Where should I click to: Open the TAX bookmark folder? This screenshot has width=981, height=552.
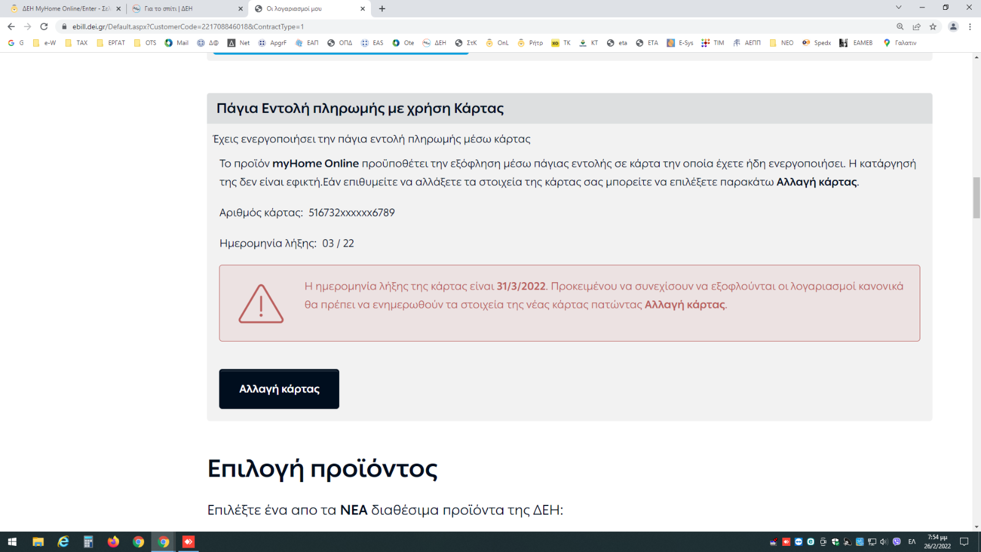(76, 43)
